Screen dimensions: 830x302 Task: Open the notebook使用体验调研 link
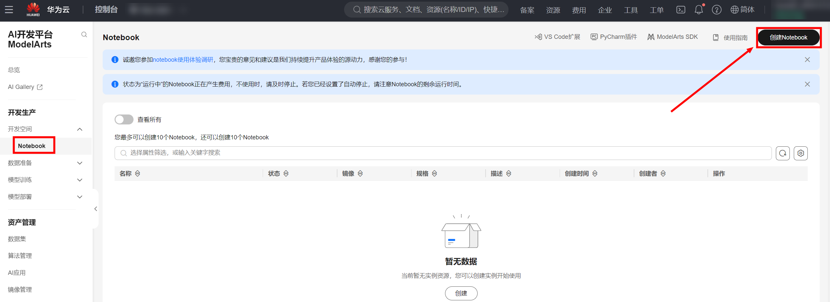[183, 60]
